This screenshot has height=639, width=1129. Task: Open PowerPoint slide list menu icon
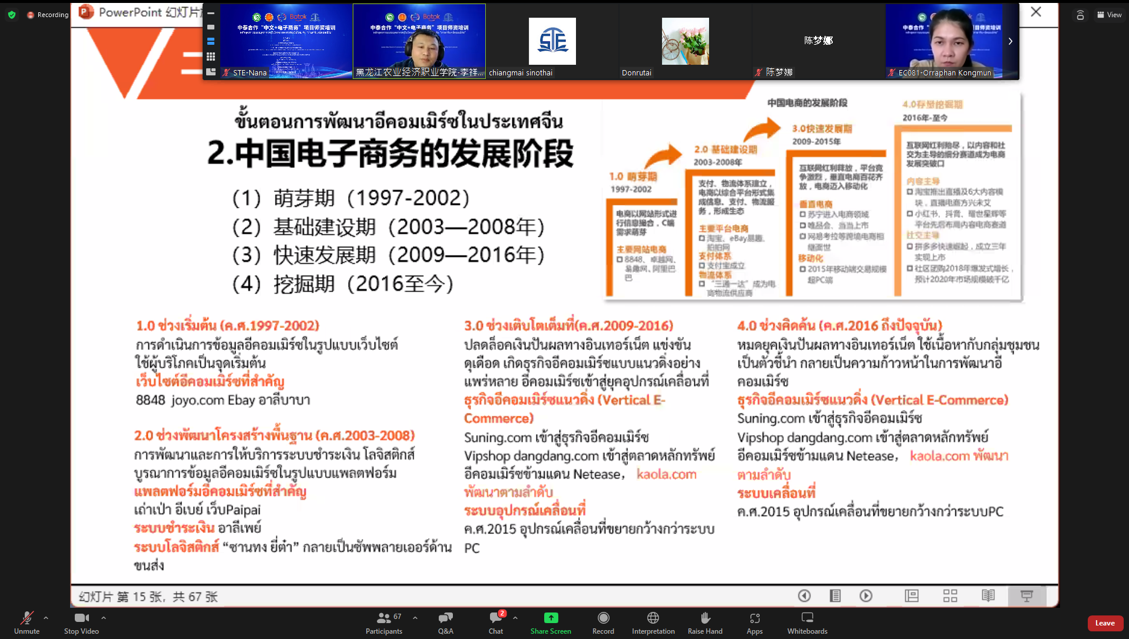point(835,596)
